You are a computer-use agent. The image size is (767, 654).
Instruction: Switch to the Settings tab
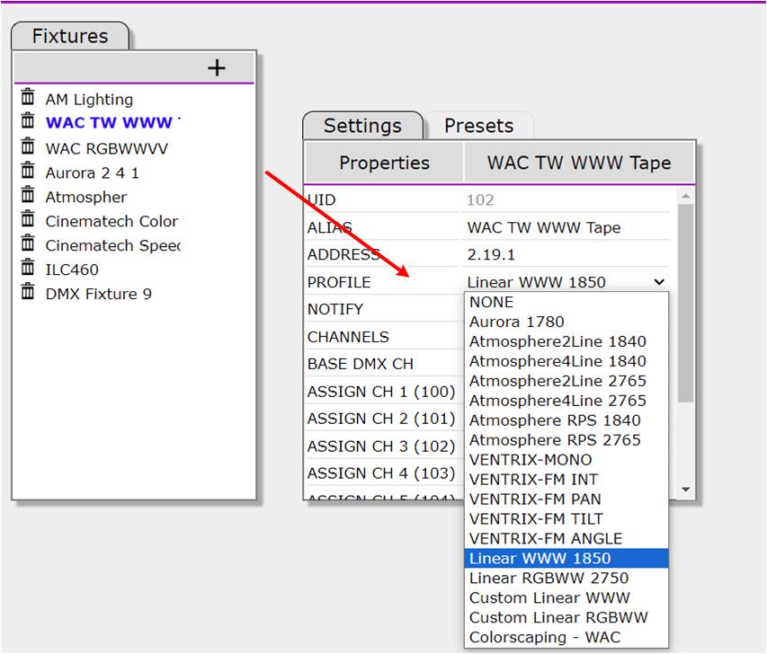(362, 126)
